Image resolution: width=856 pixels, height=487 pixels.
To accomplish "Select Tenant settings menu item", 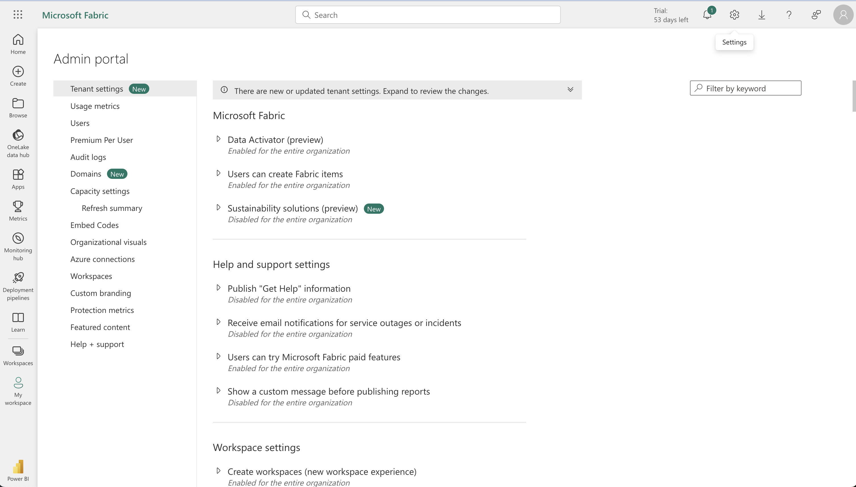I will click(125, 89).
